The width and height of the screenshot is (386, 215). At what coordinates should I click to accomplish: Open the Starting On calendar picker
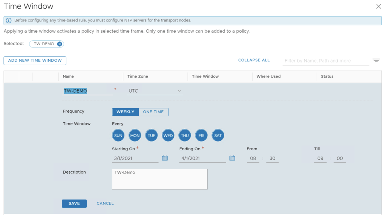(165, 158)
